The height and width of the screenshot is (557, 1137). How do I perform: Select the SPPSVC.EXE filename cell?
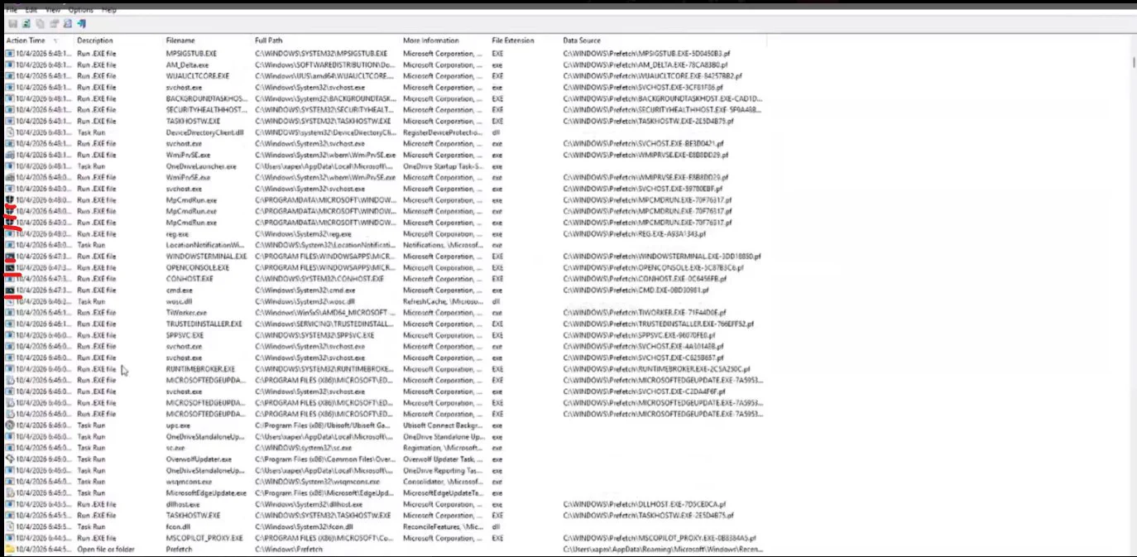185,335
